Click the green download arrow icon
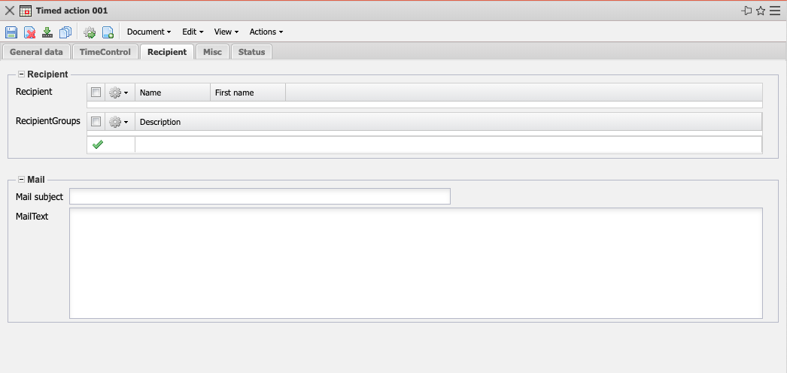This screenshot has height=373, width=787. pos(47,32)
